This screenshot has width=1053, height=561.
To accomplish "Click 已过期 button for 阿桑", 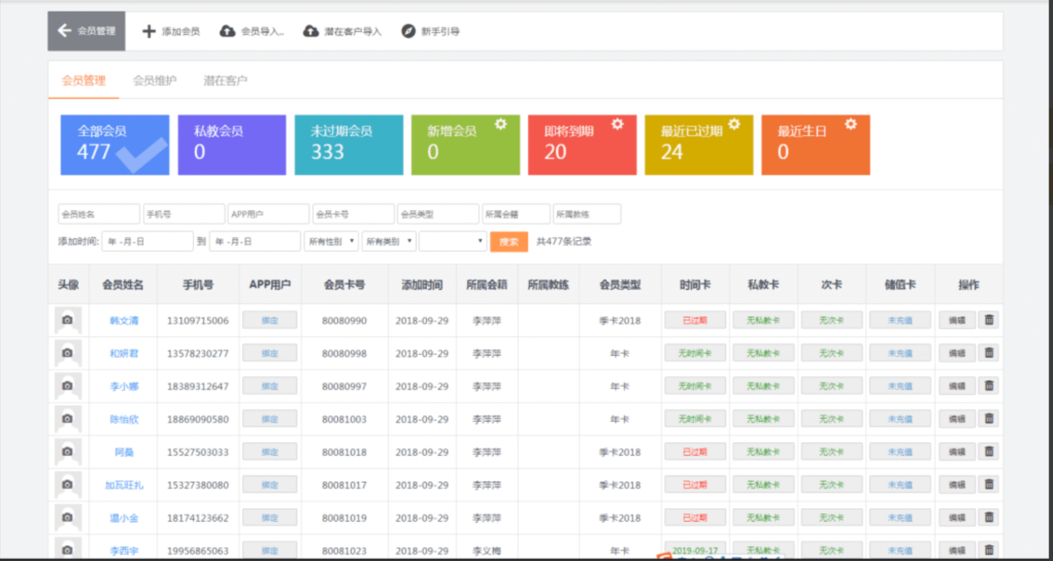I will coord(695,452).
